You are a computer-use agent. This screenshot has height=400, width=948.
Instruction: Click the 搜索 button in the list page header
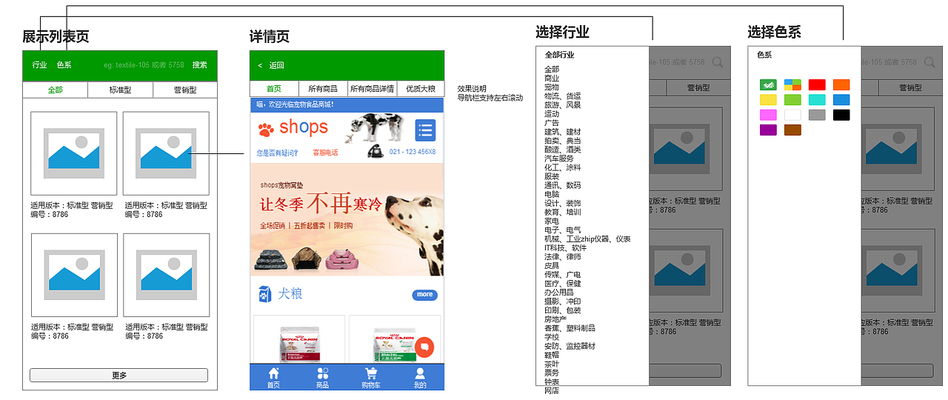(200, 65)
